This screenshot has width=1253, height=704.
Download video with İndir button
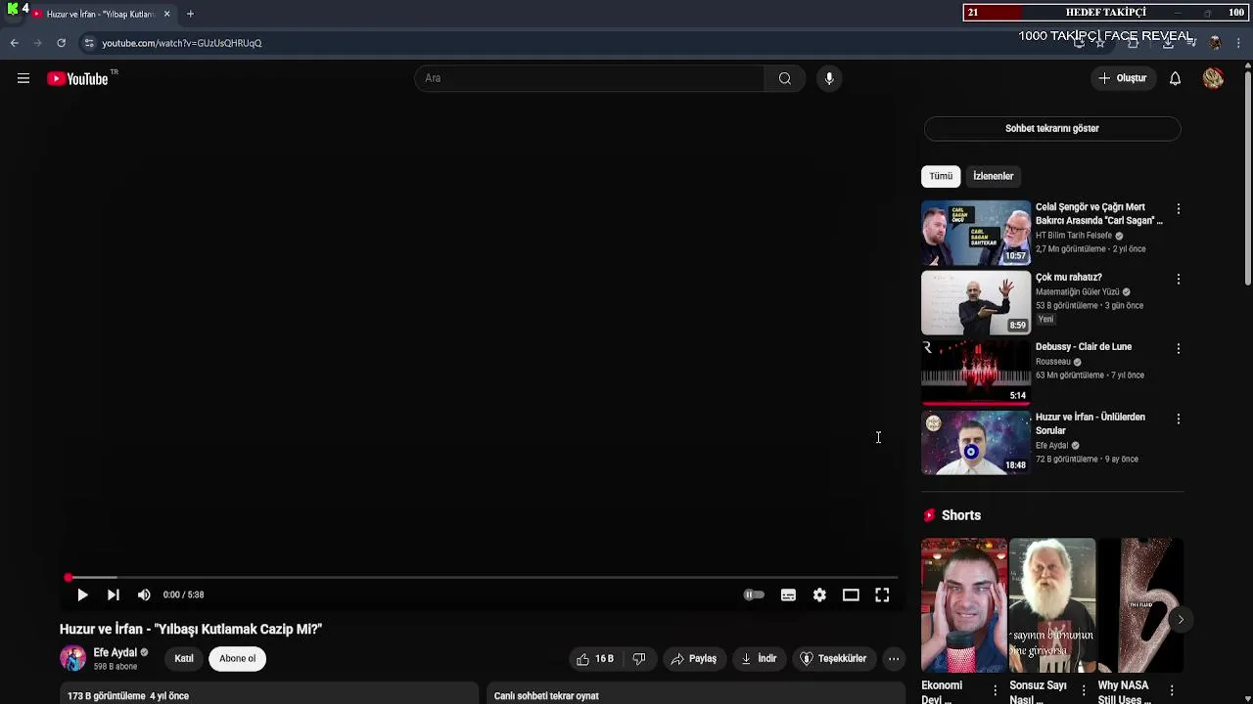pyautogui.click(x=759, y=659)
